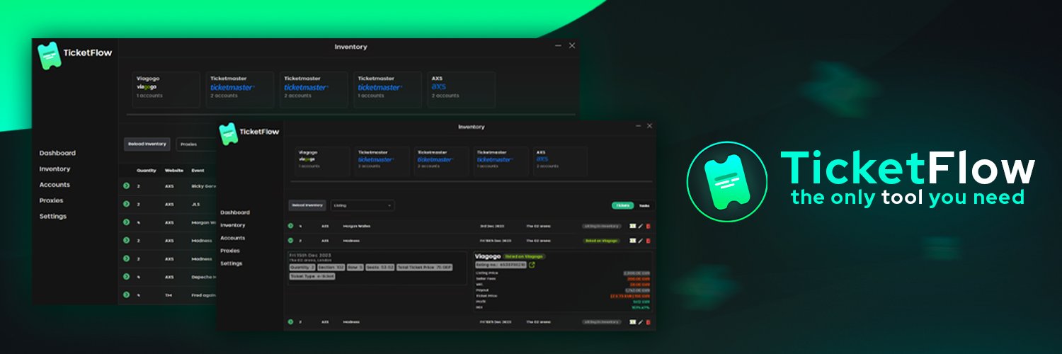Click 'Row: 5' chip in ticket details
Image resolution: width=1062 pixels, height=354 pixels.
(355, 267)
